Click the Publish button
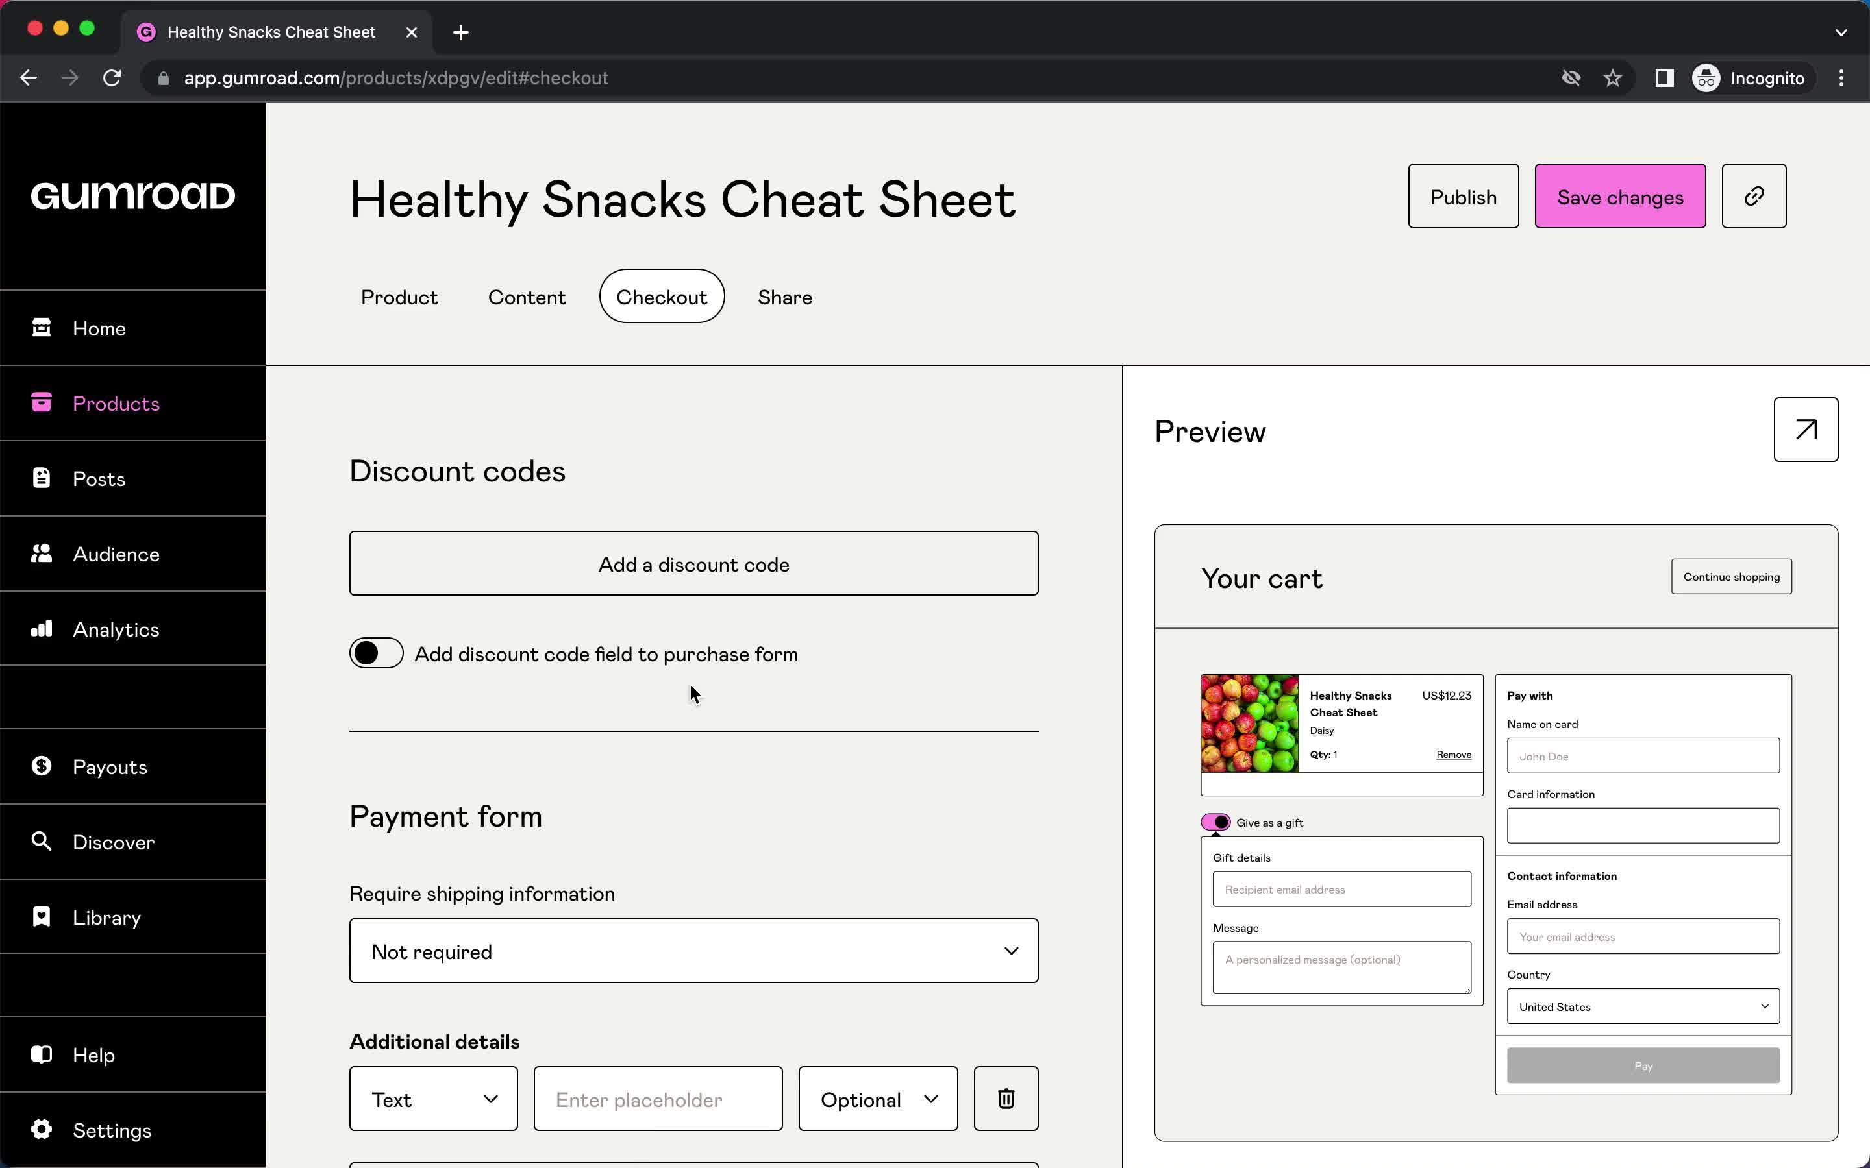Screen dimensions: 1870x1168 (1462, 197)
